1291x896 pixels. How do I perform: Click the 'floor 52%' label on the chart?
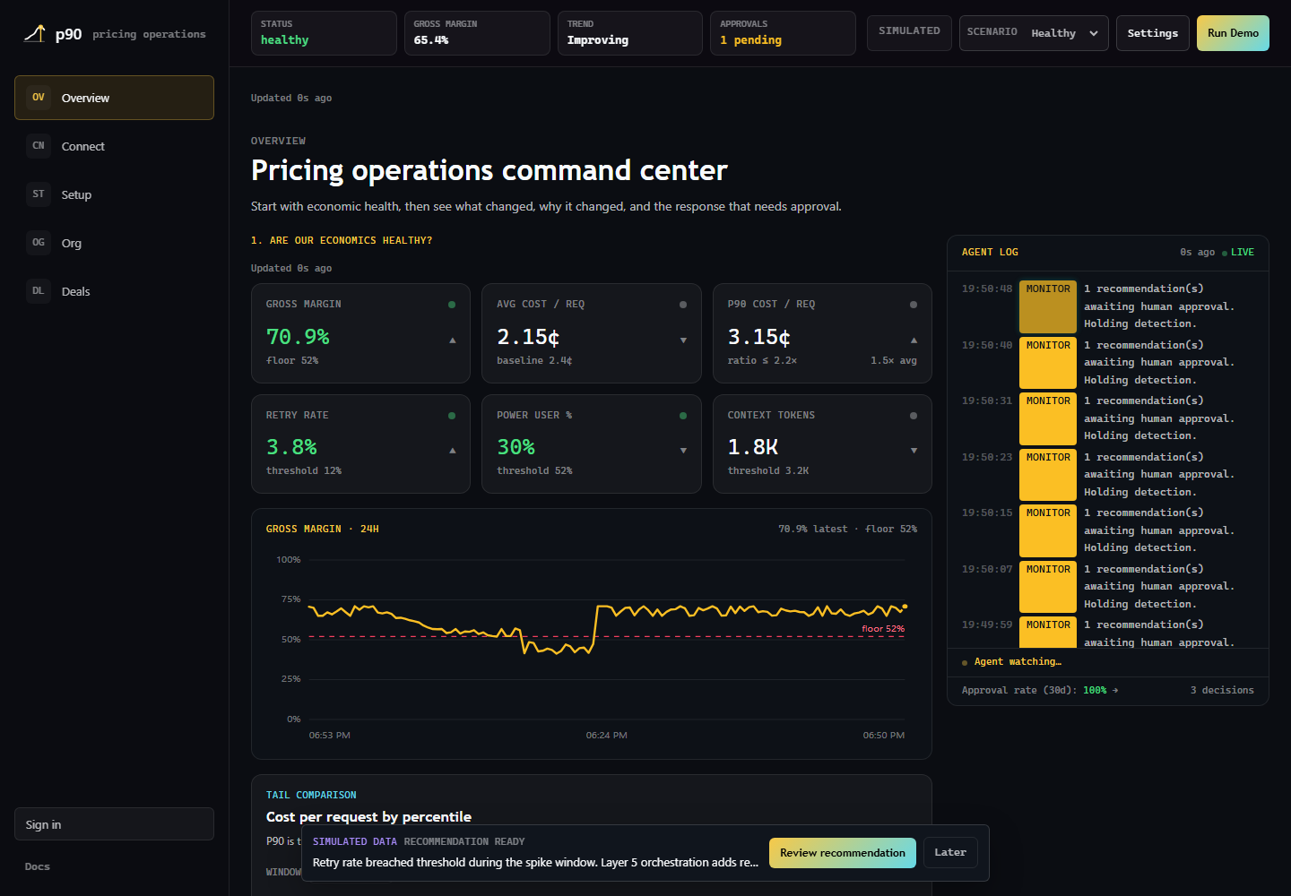tap(883, 629)
